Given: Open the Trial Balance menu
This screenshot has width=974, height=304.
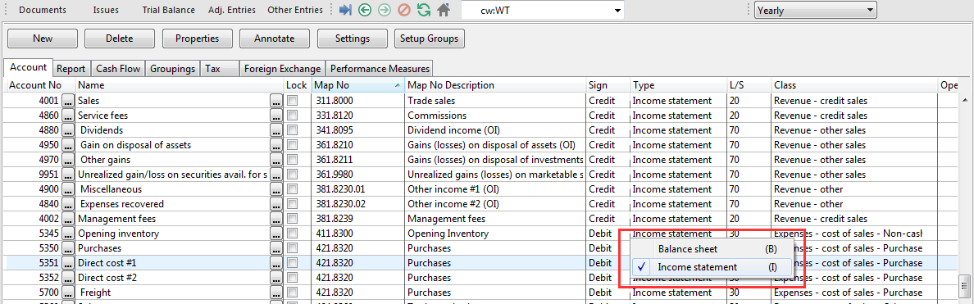Looking at the screenshot, I should tap(168, 10).
